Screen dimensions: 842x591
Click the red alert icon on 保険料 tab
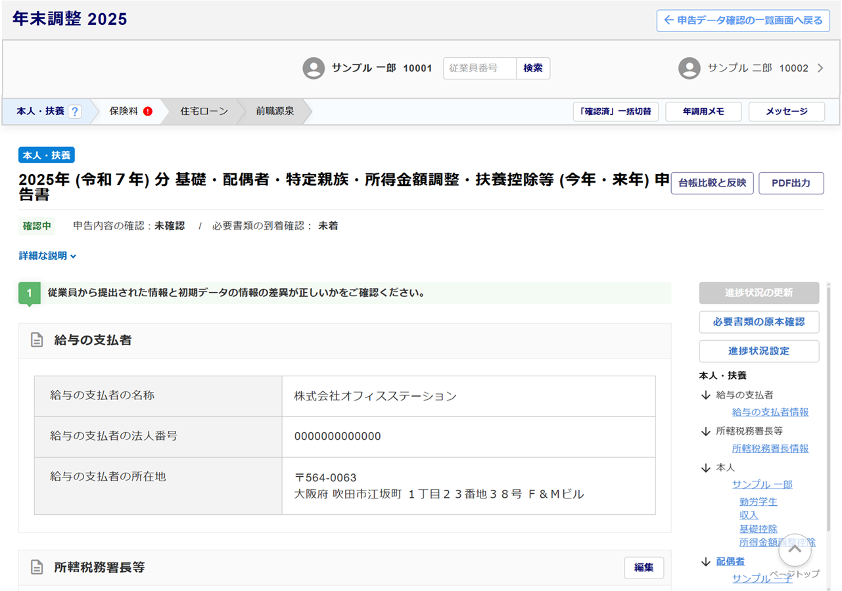click(x=148, y=112)
